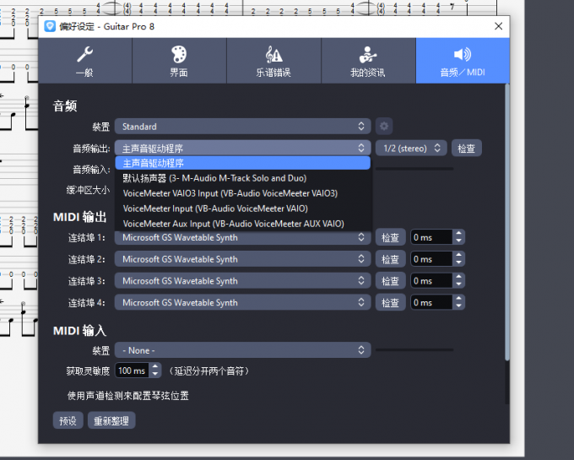Image resolution: width=574 pixels, height=460 pixels.
Task: Click the speaker icon on 音频/MIDI tab
Action: tap(463, 55)
